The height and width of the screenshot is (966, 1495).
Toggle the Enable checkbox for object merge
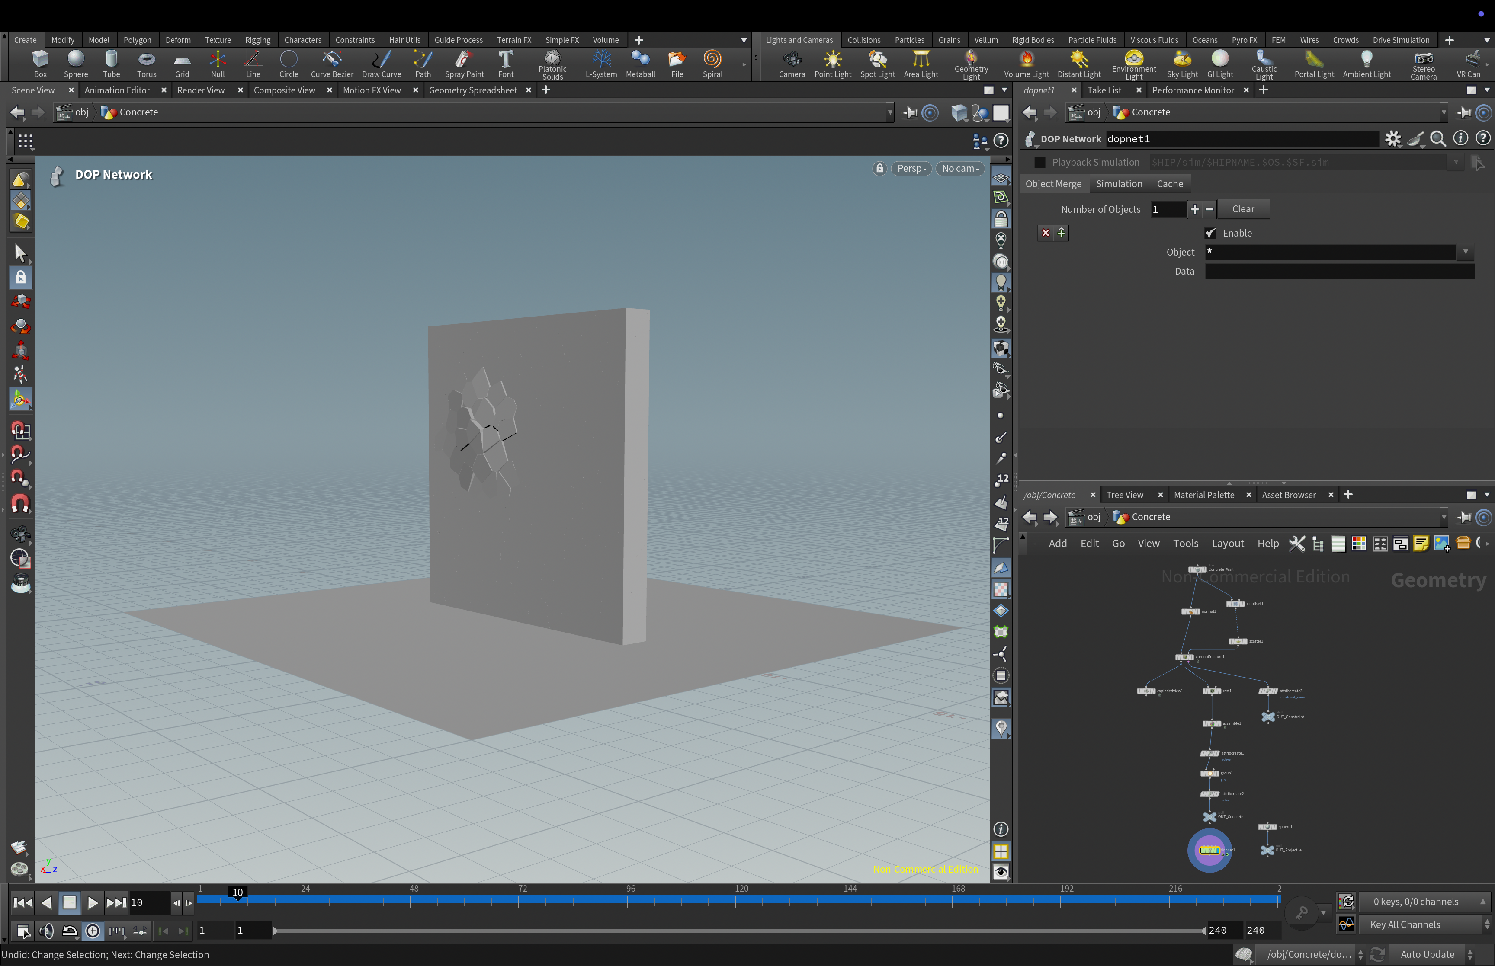1210,234
